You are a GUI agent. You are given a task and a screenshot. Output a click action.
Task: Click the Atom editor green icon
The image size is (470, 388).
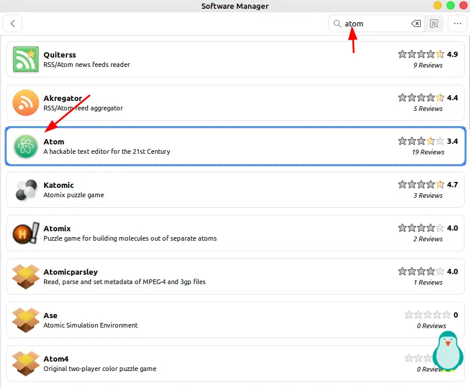[26, 146]
